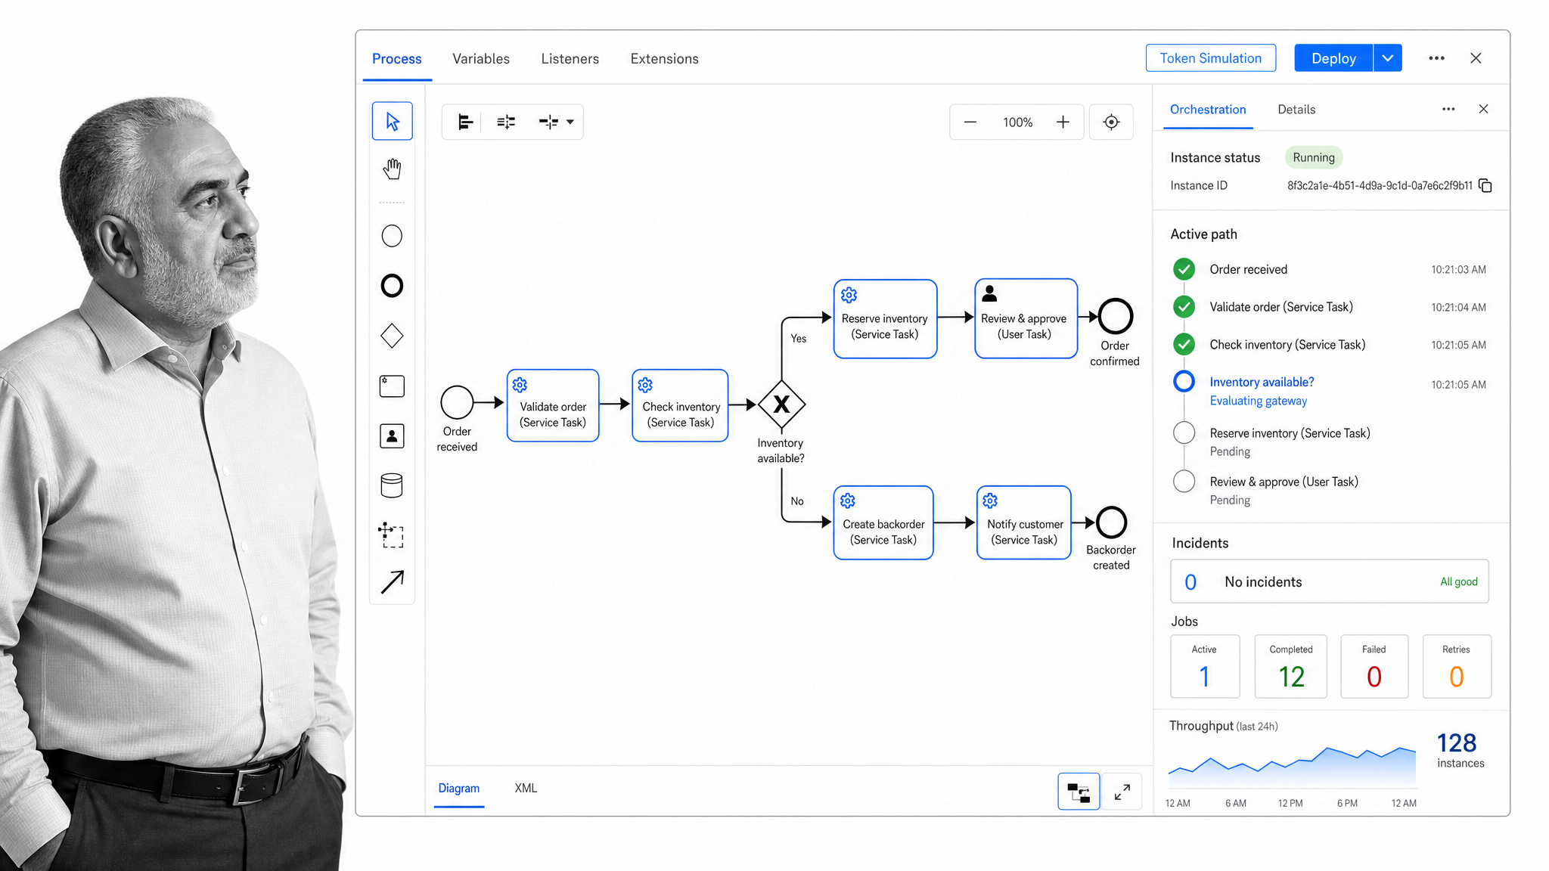Click the Retries jobs count card
The height and width of the screenshot is (871, 1549).
point(1456,666)
